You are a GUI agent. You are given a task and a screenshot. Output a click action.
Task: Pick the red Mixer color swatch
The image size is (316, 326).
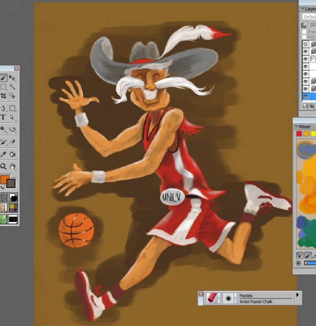(x=299, y=134)
